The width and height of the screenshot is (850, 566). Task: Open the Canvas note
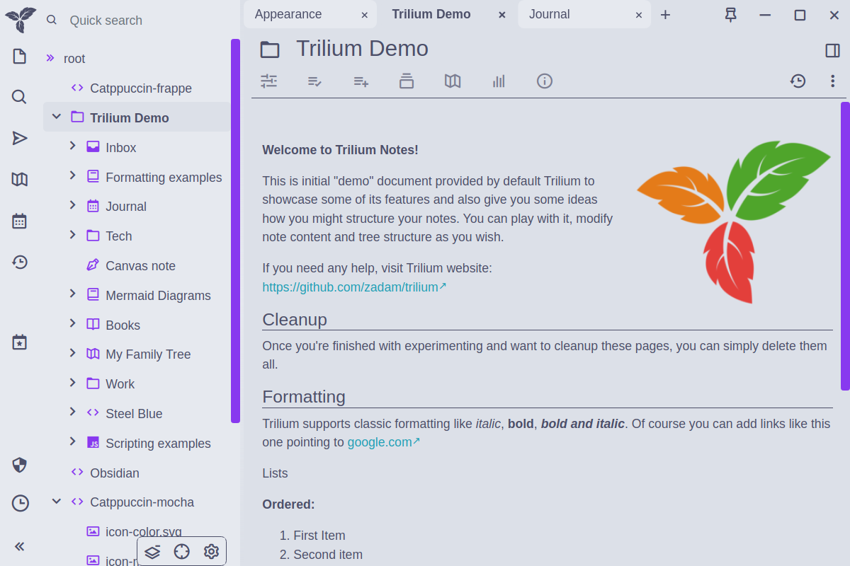click(x=140, y=266)
